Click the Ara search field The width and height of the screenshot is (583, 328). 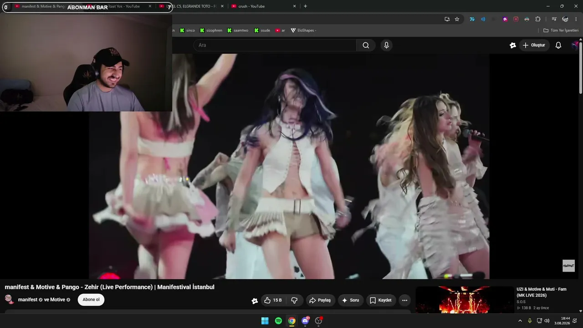(275, 45)
